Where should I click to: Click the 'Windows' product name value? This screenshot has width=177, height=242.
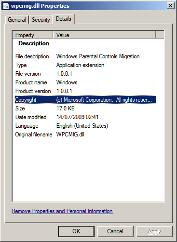[67, 82]
